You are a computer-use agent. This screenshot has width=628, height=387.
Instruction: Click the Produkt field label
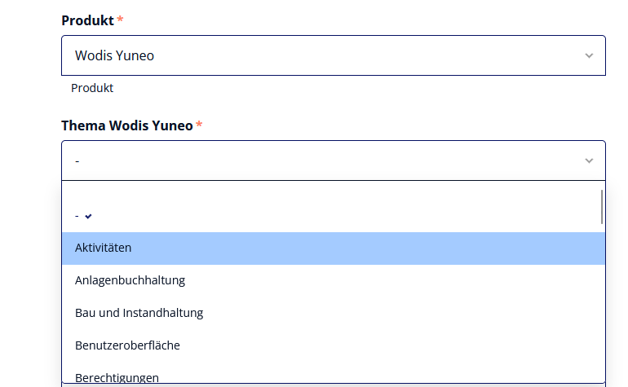[x=87, y=20]
